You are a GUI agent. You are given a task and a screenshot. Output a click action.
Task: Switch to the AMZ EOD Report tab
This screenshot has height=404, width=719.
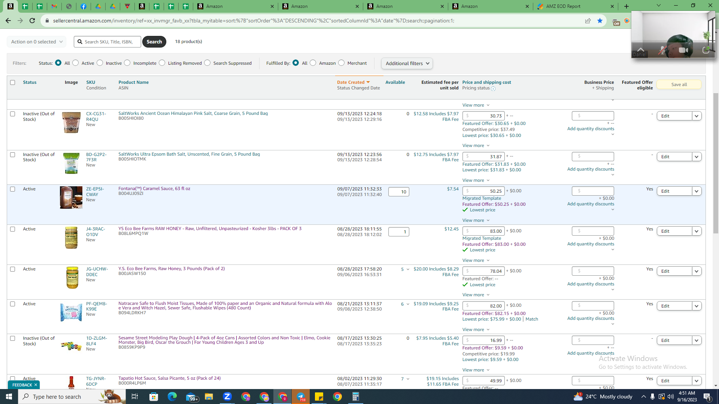[x=576, y=6]
